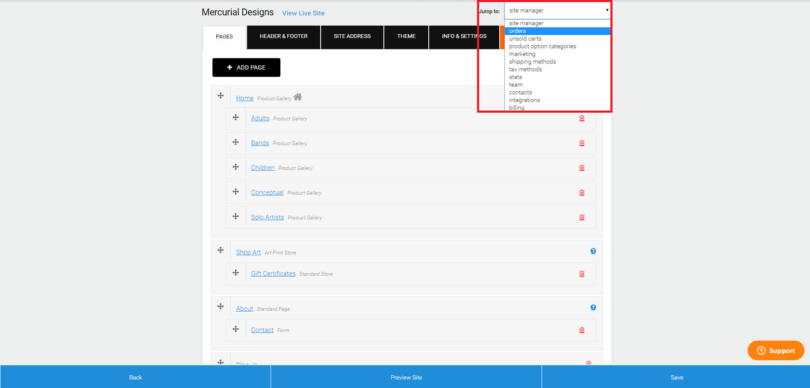
Task: Click the home icon next to Home page
Action: pos(298,97)
